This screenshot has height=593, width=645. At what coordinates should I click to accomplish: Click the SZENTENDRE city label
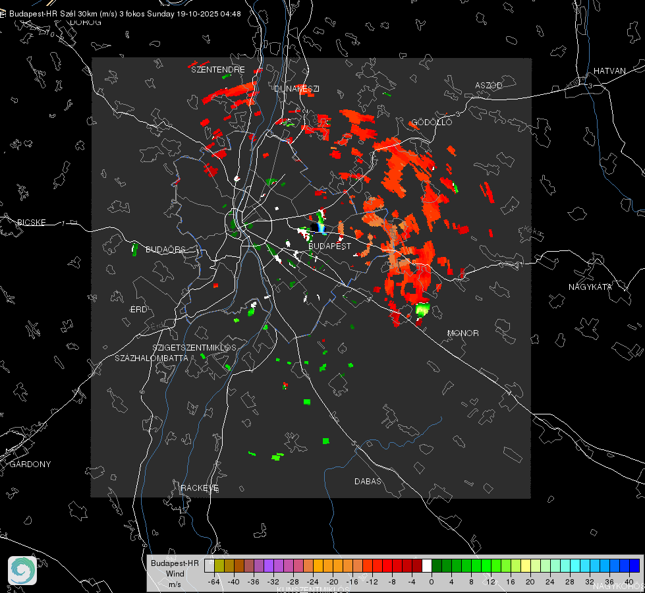[x=218, y=70]
